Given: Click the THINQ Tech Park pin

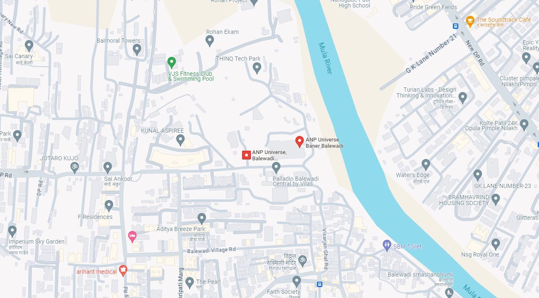Looking at the screenshot, I should (257, 68).
